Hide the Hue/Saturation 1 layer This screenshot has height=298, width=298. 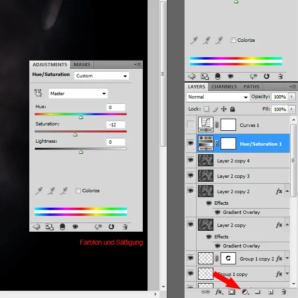pos(190,143)
